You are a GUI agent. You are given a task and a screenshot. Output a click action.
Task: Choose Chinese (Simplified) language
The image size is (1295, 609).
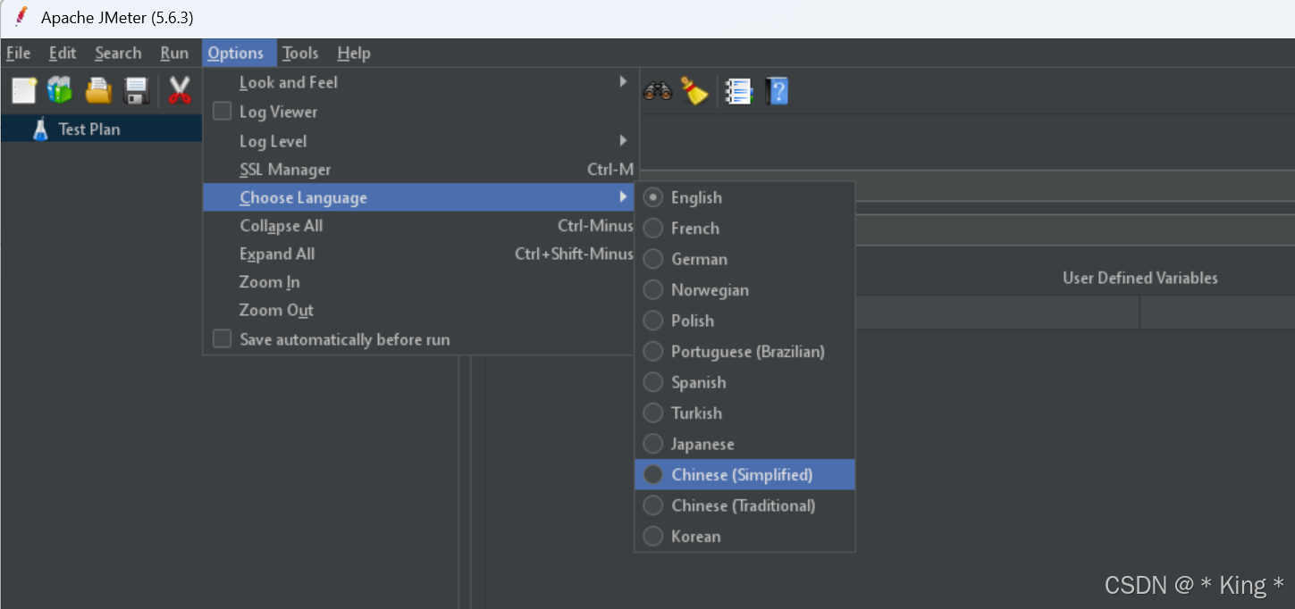point(744,475)
